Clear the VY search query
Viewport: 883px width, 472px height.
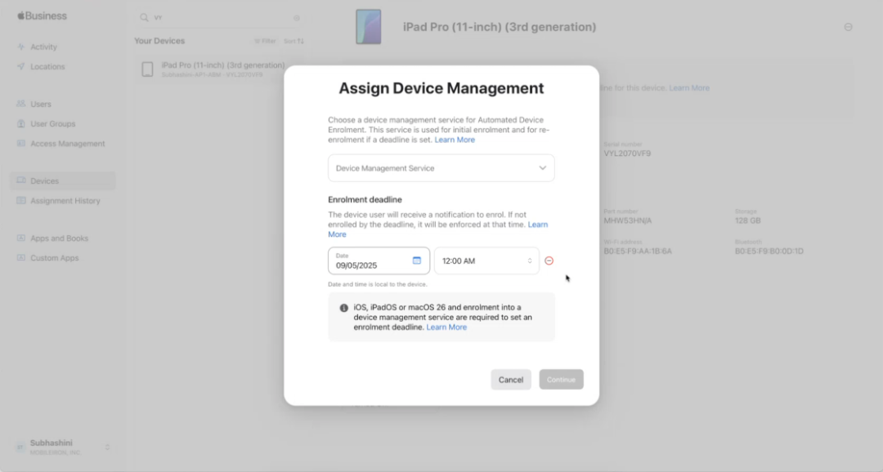(296, 16)
